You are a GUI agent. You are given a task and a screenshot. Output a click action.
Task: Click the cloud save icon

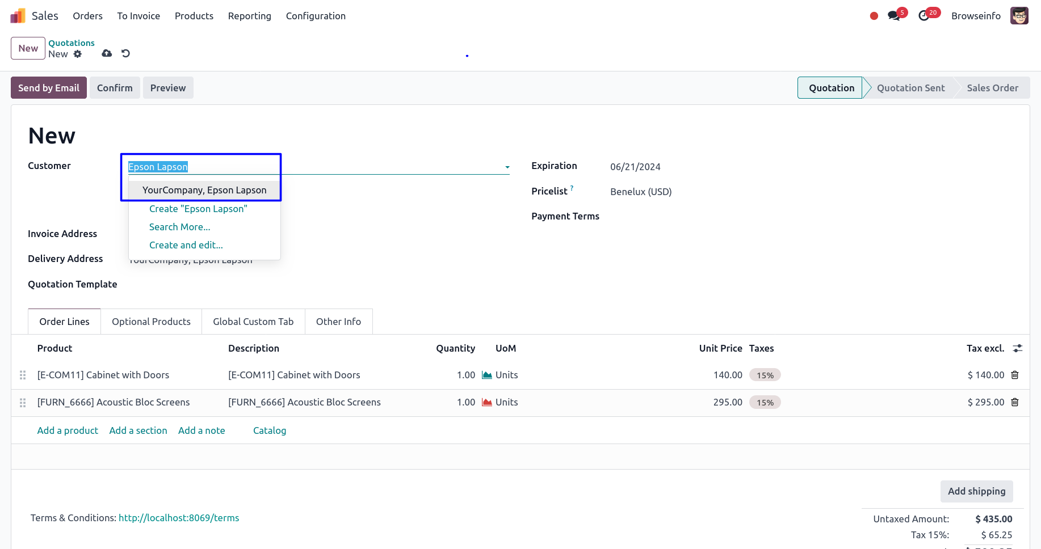click(107, 53)
